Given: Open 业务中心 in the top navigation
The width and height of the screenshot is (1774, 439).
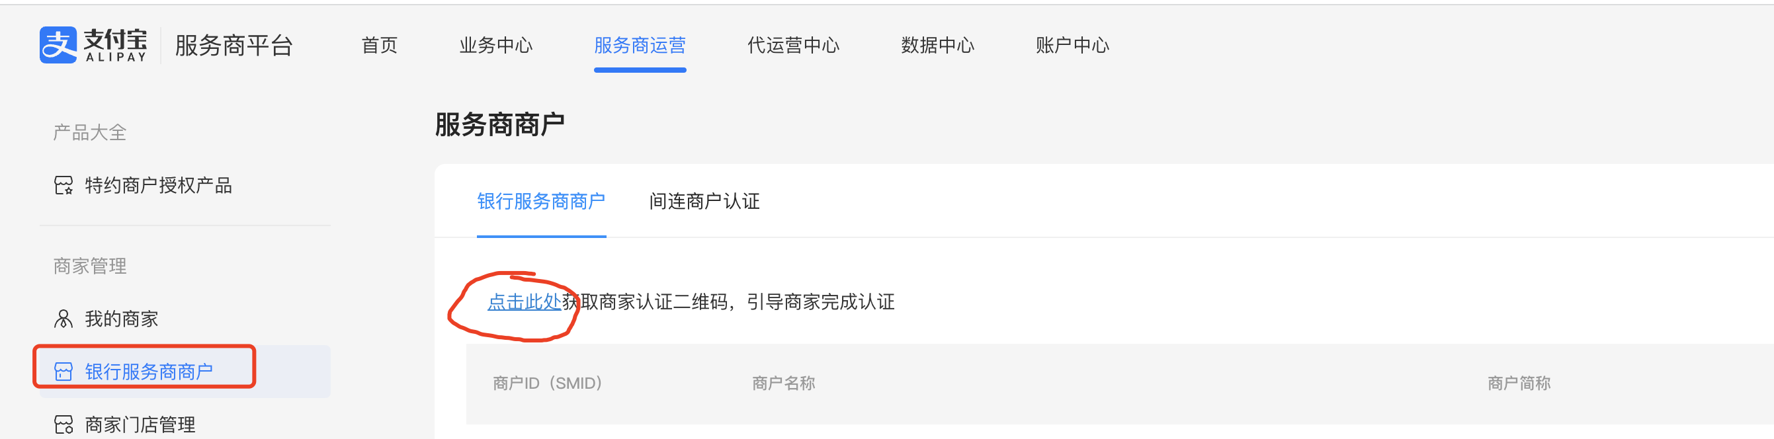Looking at the screenshot, I should [x=496, y=46].
